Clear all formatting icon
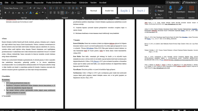This screenshot has height=111, width=198. pyautogui.click(x=45, y=8)
